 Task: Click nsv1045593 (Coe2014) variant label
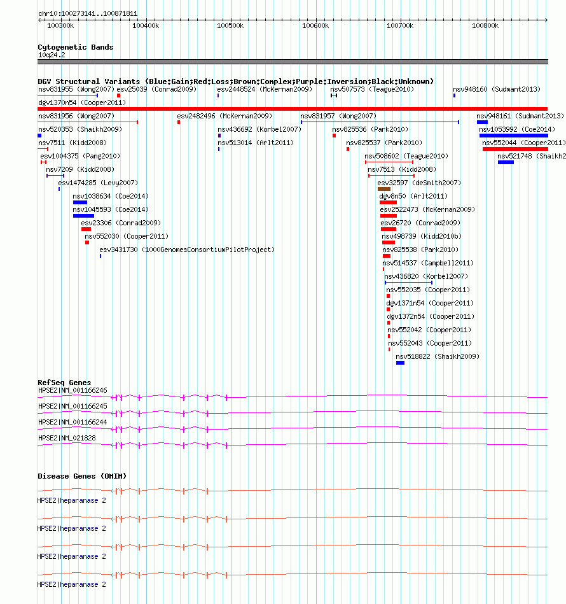[x=111, y=209]
